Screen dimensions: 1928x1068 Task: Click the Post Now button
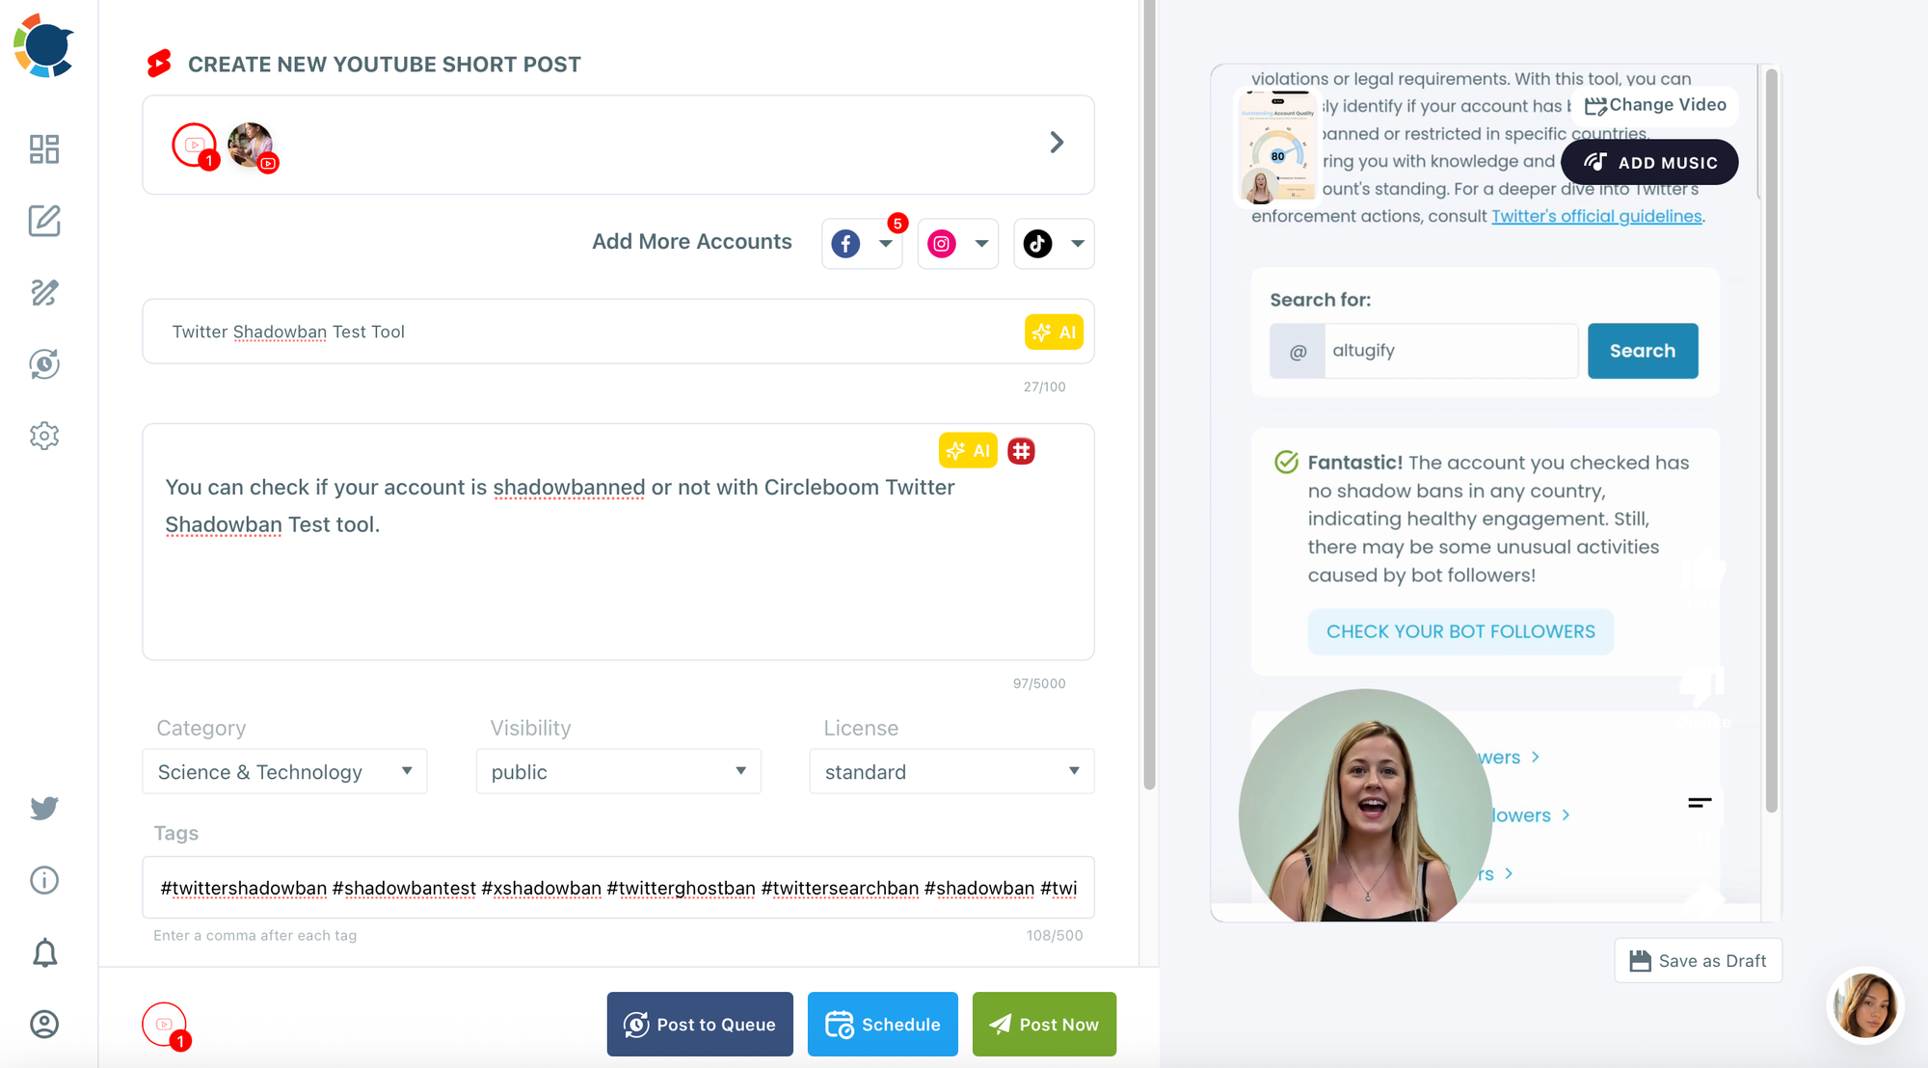[x=1044, y=1025]
